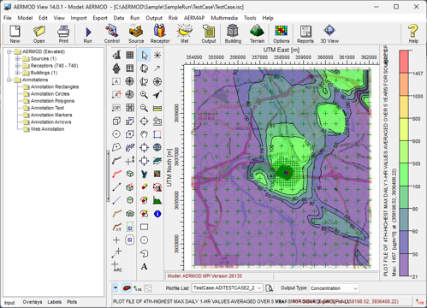Open the small arrow dropdown left of contour button

(116, 287)
